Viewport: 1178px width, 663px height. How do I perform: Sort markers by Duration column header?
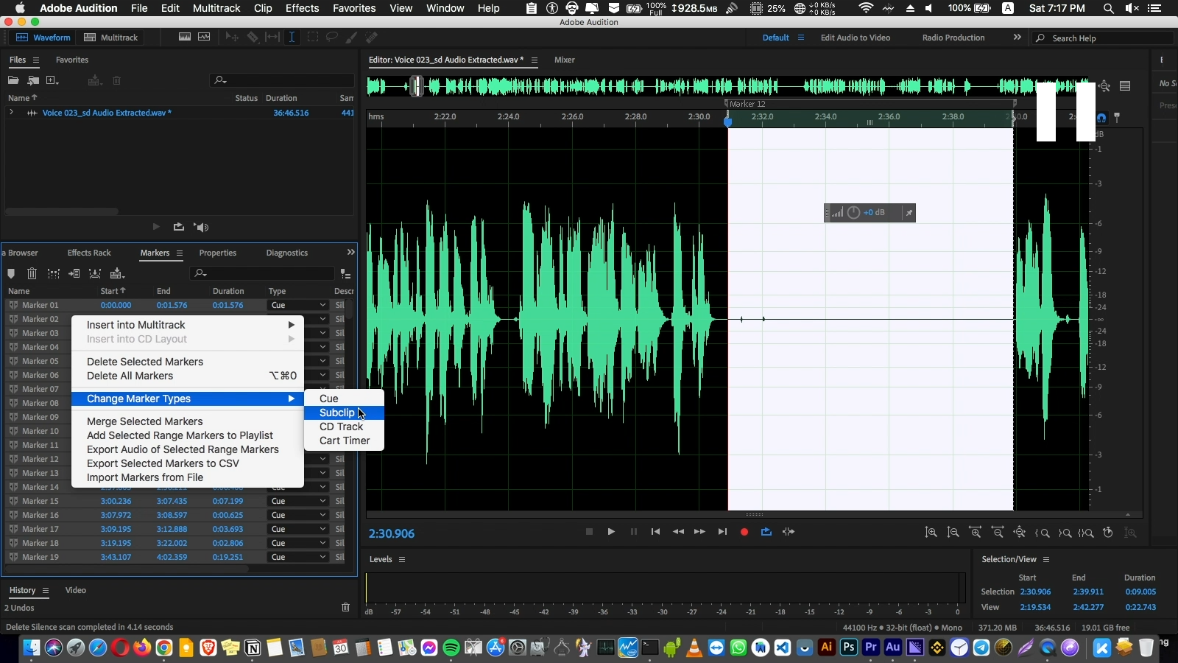tap(228, 291)
